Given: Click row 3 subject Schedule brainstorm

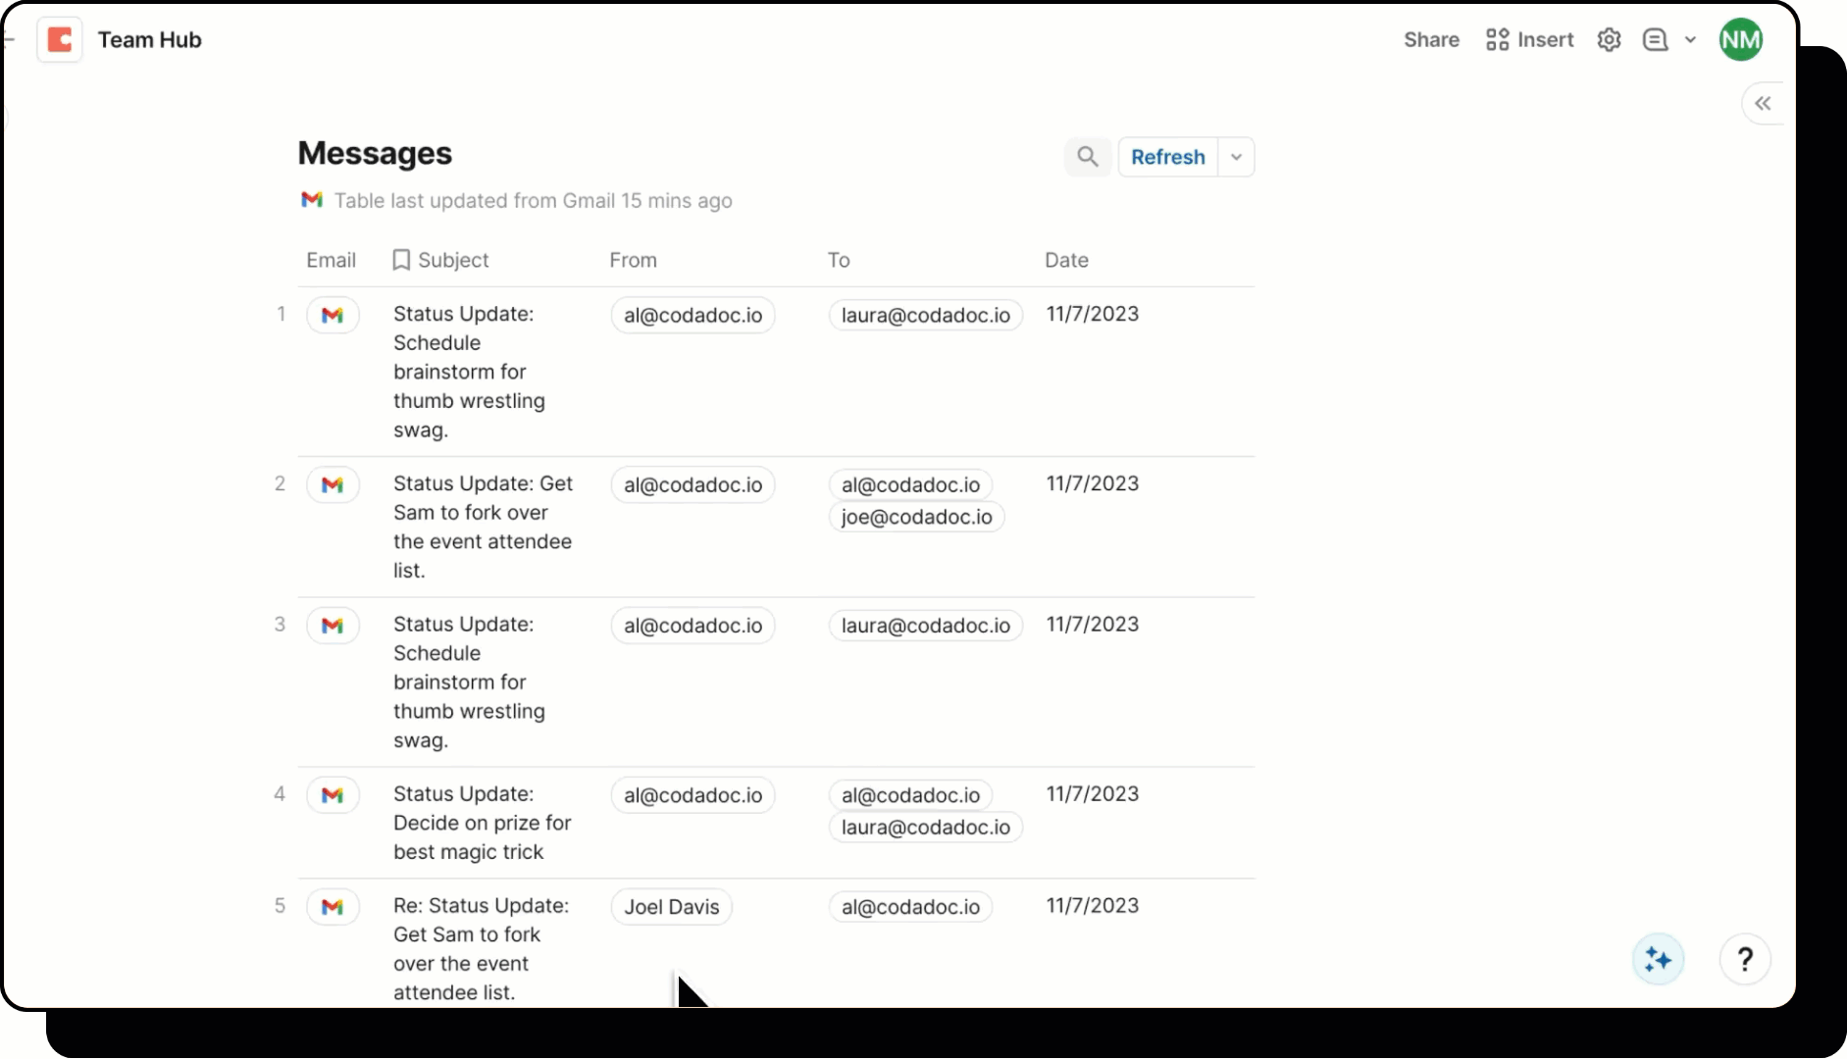Looking at the screenshot, I should pos(469,681).
